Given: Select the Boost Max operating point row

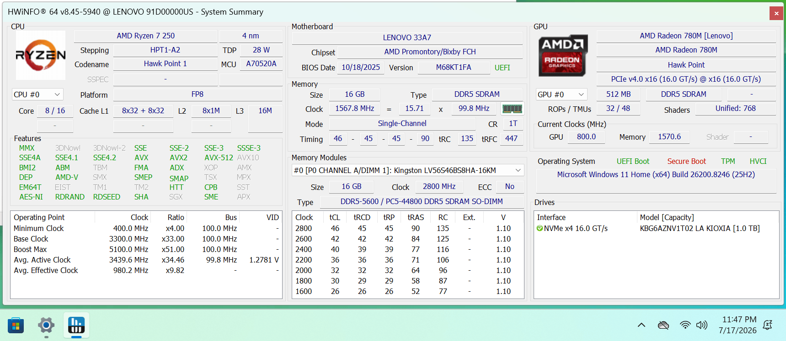Looking at the screenshot, I should pyautogui.click(x=146, y=249).
